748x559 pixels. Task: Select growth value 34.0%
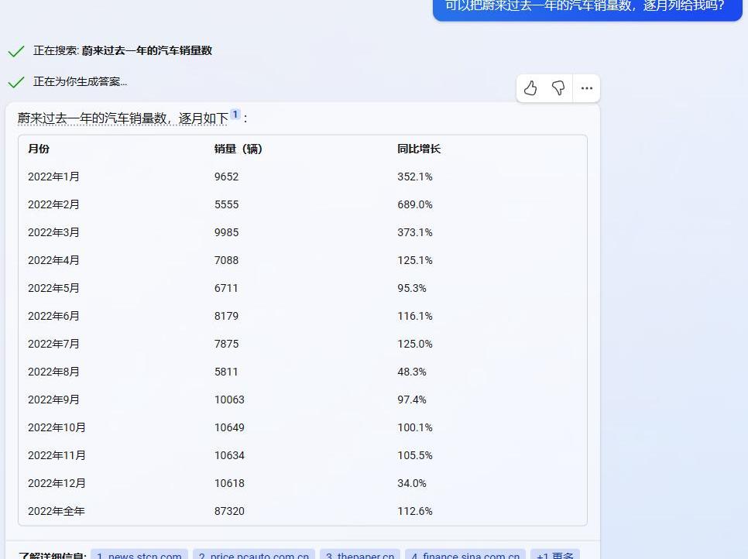pos(412,483)
